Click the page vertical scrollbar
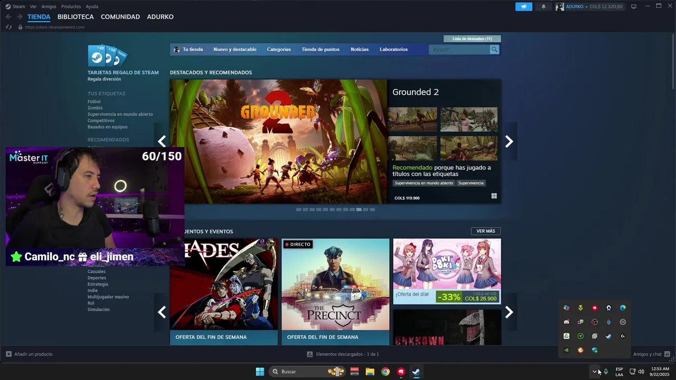This screenshot has width=676, height=380. (673, 61)
